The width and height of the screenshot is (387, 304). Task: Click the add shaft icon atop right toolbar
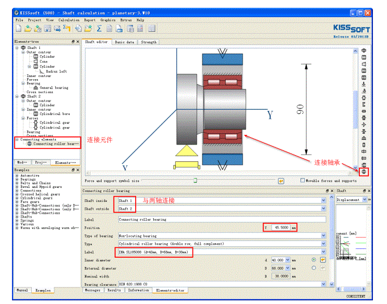[364, 50]
